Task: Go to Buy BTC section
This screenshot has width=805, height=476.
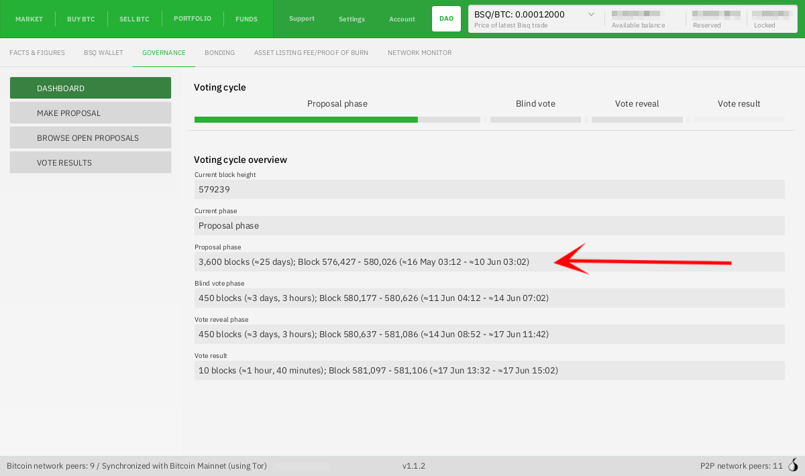Action: click(x=81, y=19)
